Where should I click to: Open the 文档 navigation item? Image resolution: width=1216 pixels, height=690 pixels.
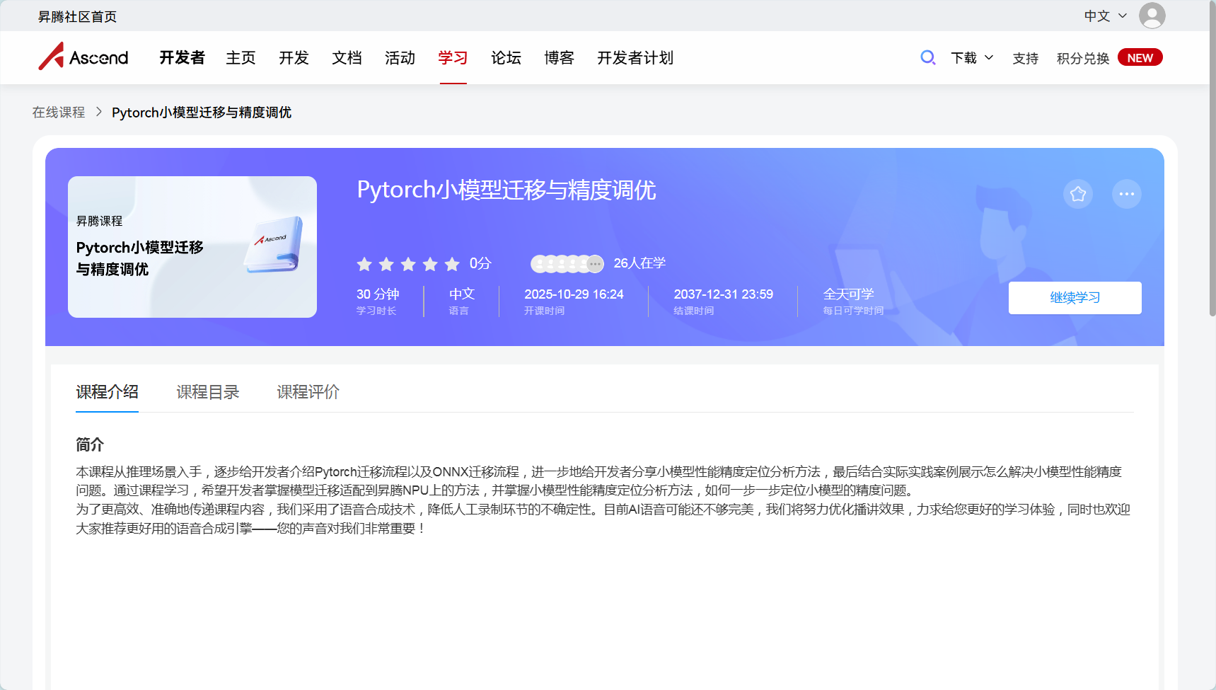coord(347,57)
